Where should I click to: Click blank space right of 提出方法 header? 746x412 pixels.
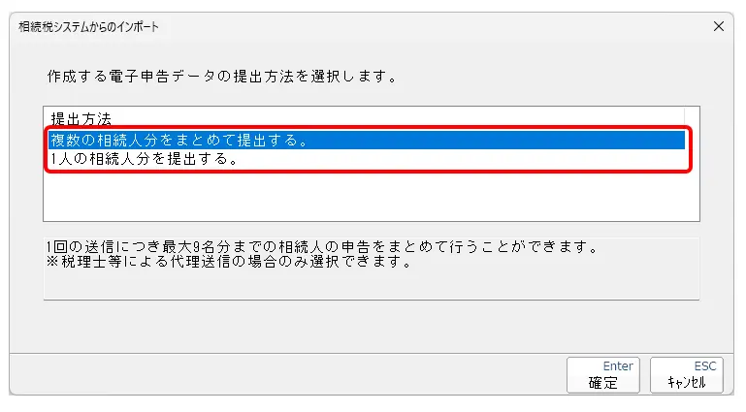tap(388, 120)
